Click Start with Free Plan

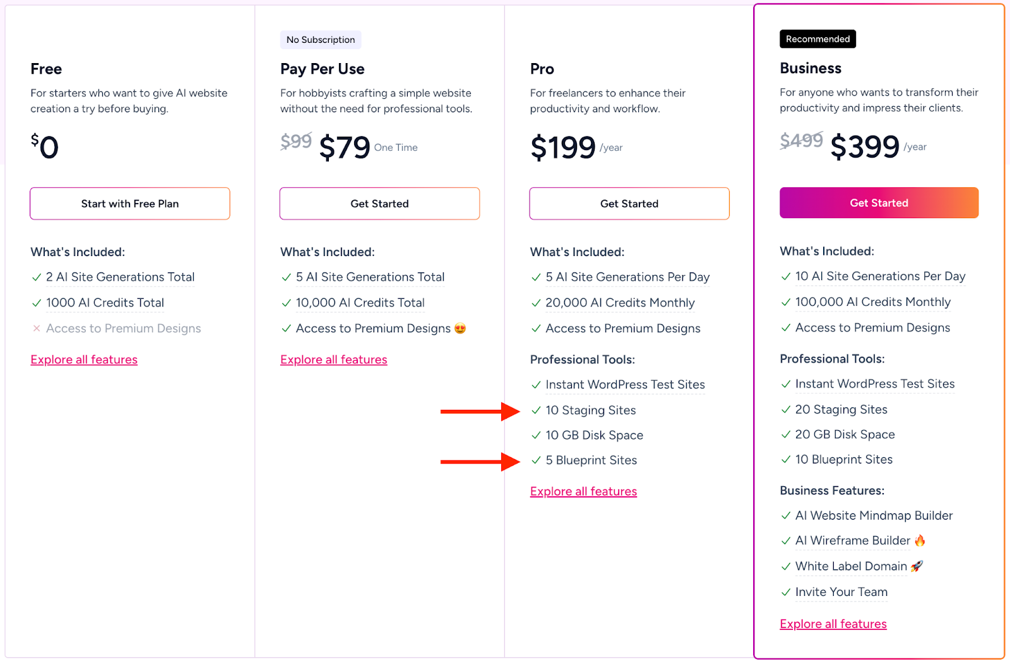coord(129,203)
